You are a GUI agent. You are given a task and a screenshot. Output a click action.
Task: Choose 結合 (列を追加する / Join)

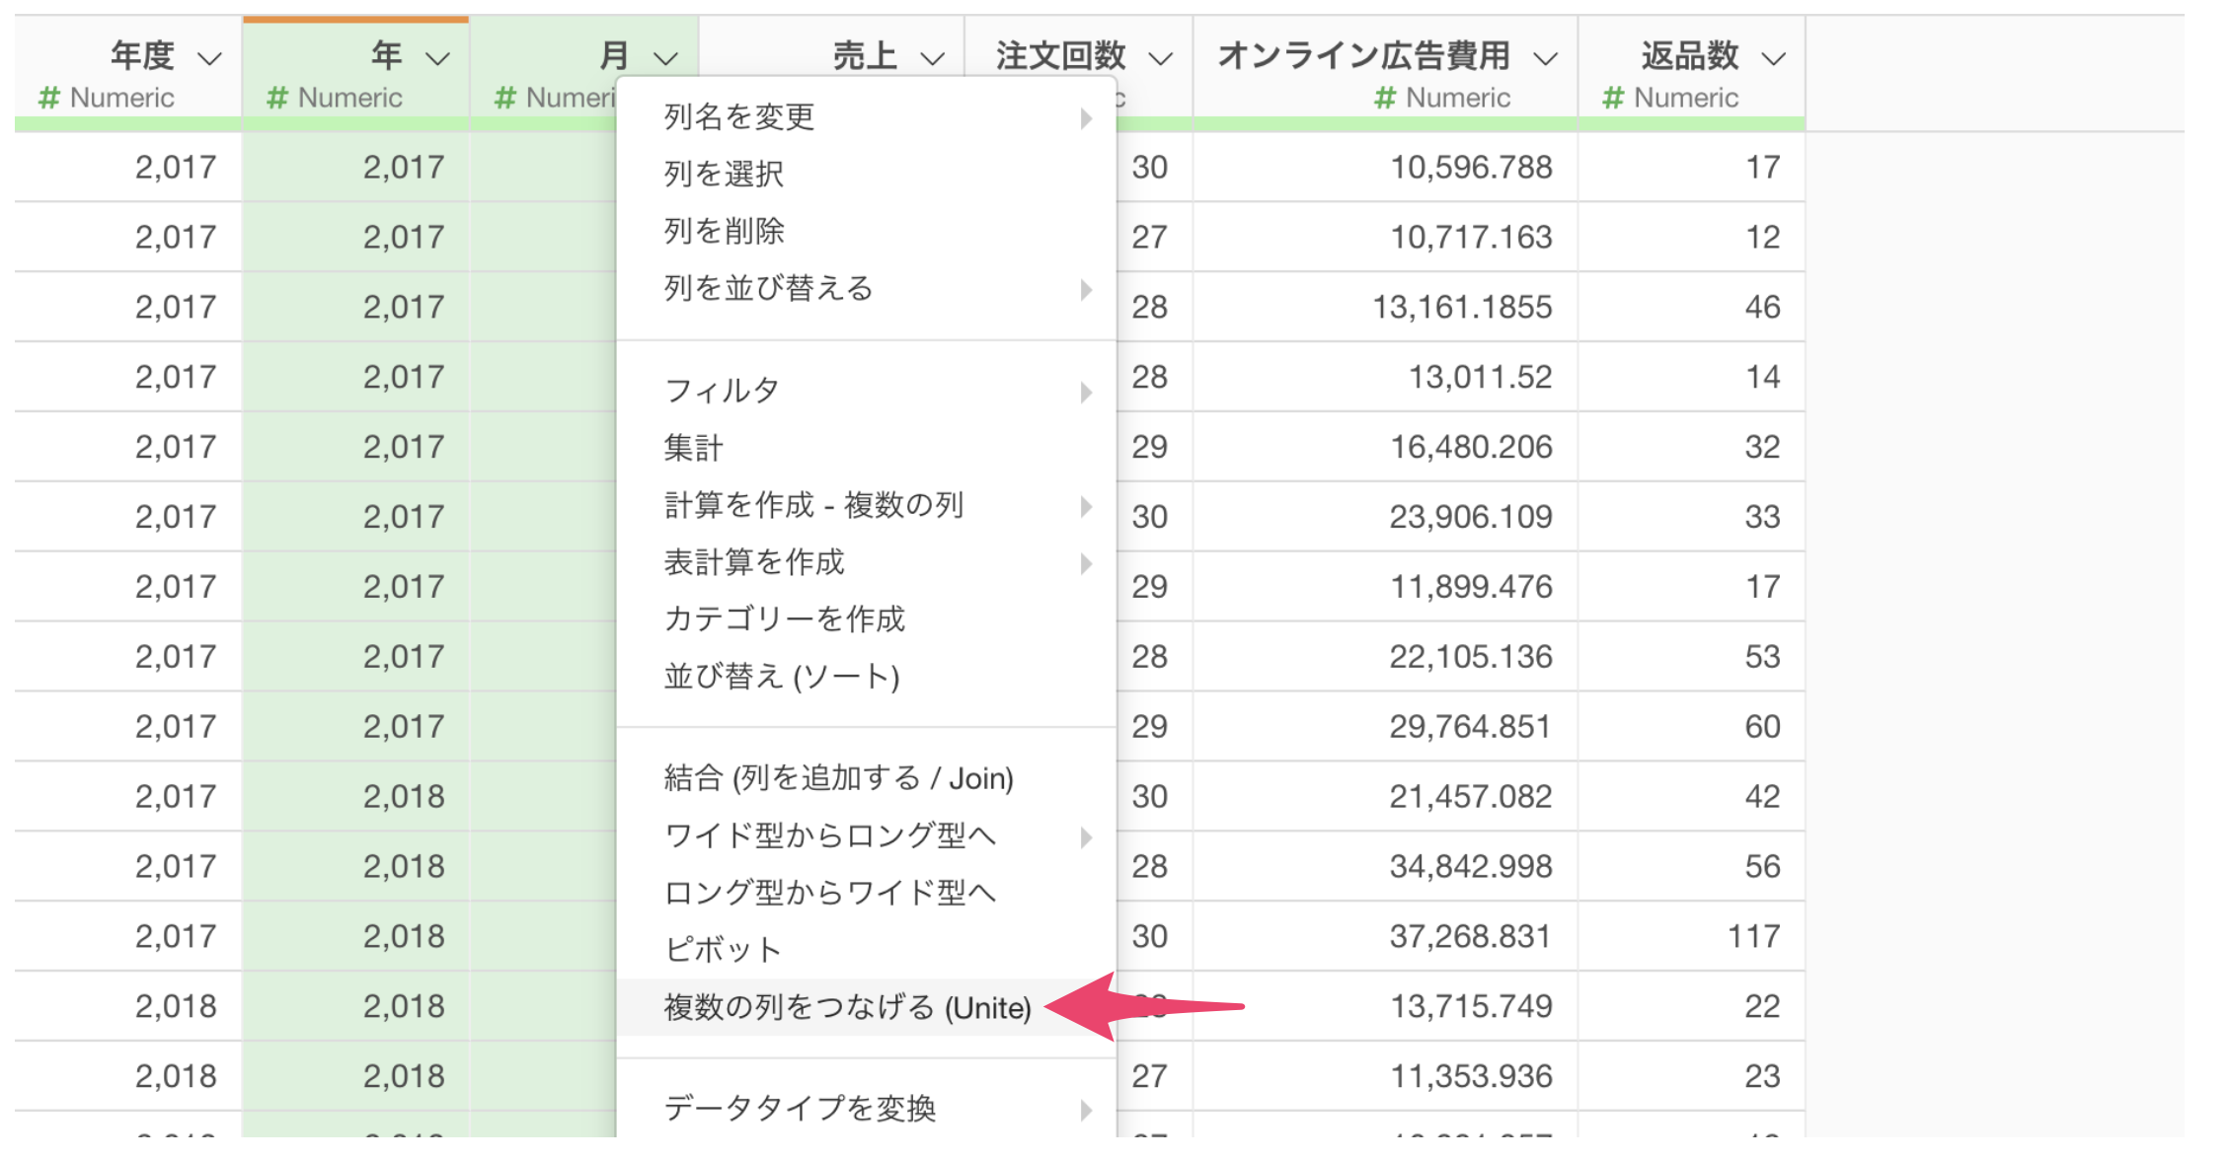pos(838,778)
